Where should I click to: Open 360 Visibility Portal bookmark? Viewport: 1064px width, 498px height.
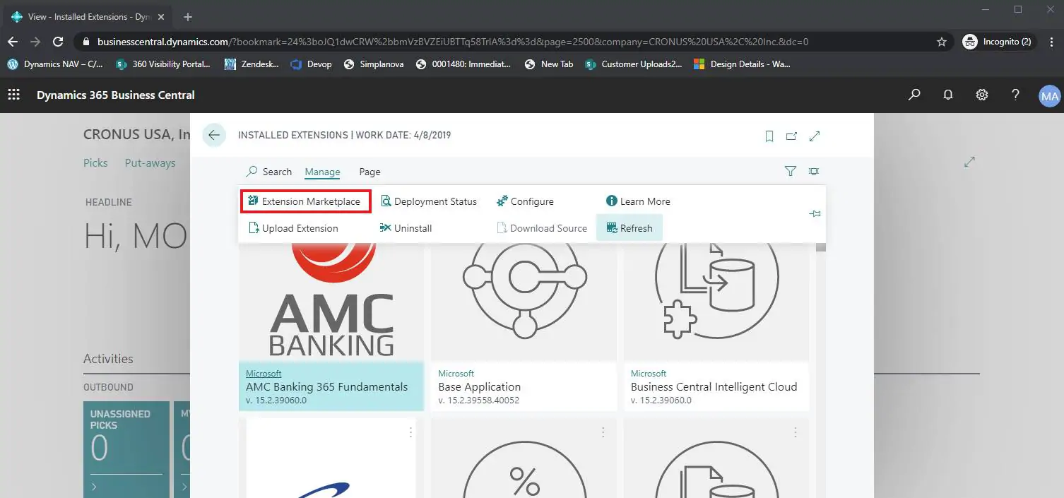point(163,64)
